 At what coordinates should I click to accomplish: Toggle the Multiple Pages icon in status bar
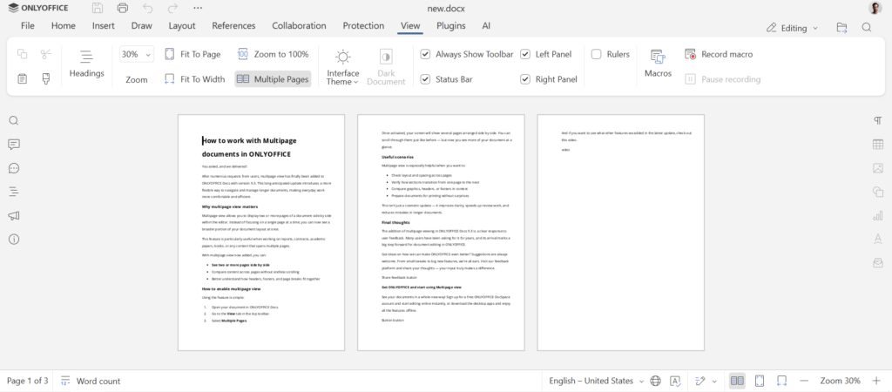[737, 382]
